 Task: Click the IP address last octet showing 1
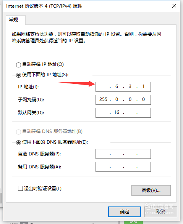pyautogui.click(x=143, y=87)
